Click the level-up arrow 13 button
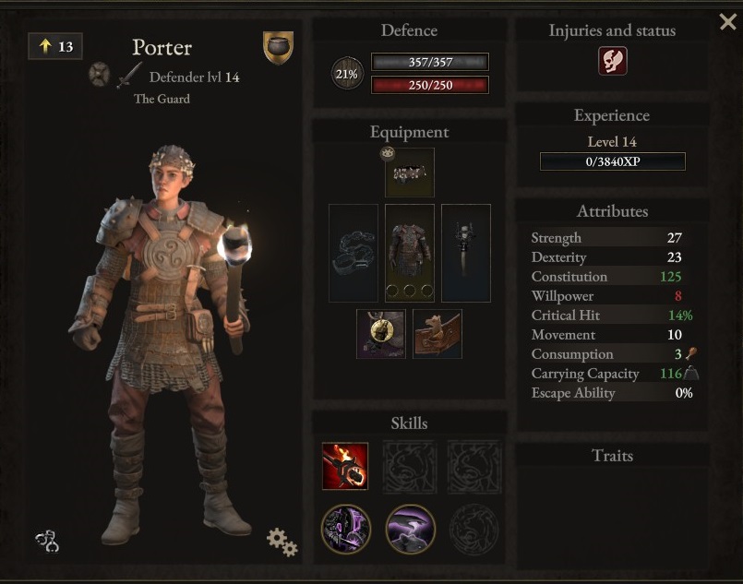The height and width of the screenshot is (584, 743). coord(55,46)
